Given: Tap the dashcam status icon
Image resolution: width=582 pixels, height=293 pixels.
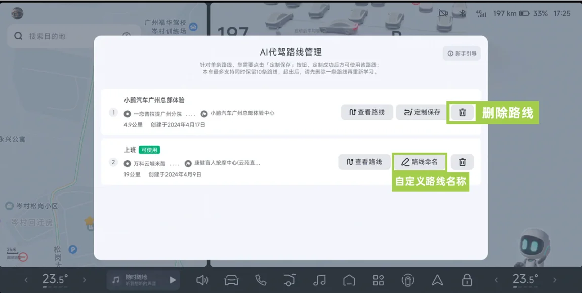Looking at the screenshot, I should 443,13.
